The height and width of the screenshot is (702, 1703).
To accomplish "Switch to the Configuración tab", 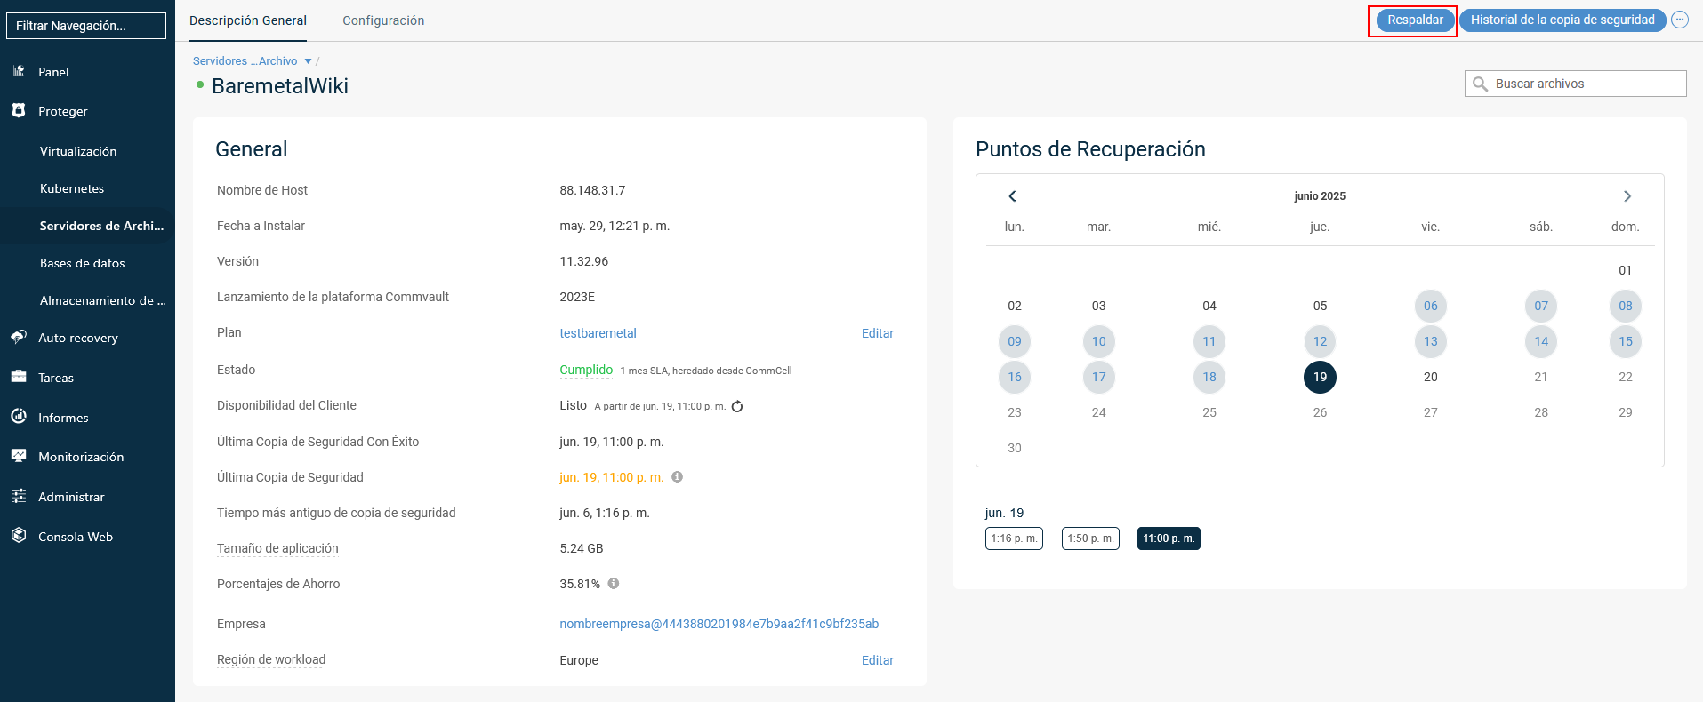I will click(x=383, y=20).
